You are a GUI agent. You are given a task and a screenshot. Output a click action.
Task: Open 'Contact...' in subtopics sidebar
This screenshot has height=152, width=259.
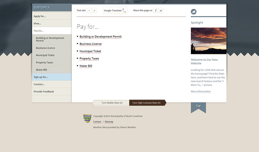(39, 84)
